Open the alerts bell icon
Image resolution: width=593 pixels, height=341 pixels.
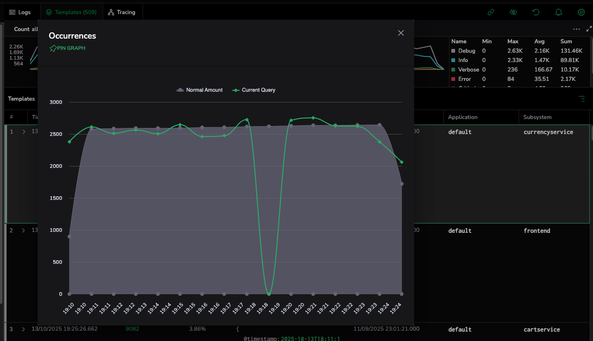559,12
